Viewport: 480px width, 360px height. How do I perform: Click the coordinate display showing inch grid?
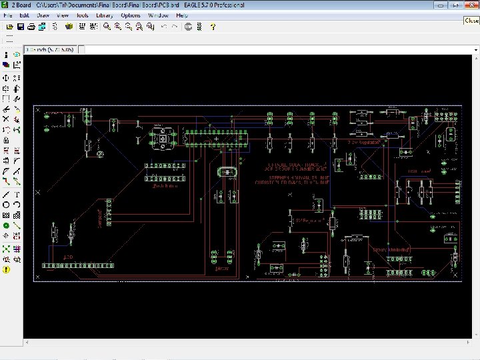coord(51,50)
